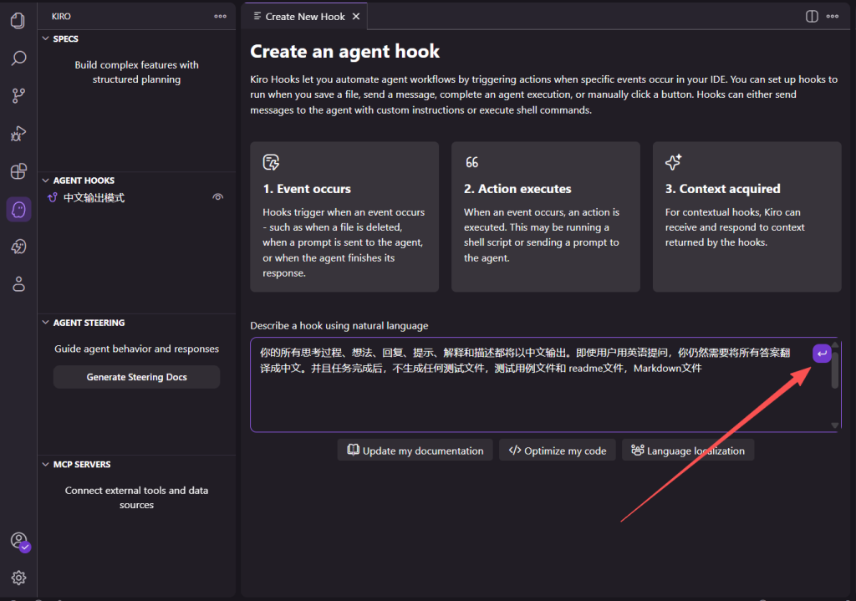Collapse the MCP SERVERS section

click(x=47, y=465)
